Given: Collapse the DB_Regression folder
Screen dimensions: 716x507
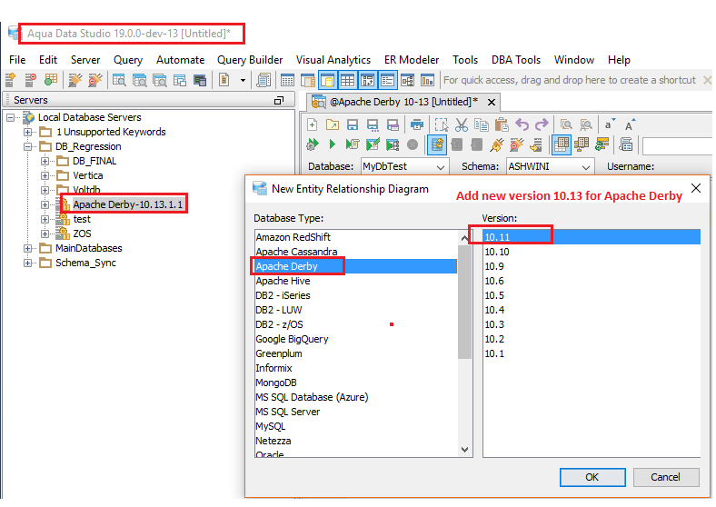Looking at the screenshot, I should click(x=28, y=146).
